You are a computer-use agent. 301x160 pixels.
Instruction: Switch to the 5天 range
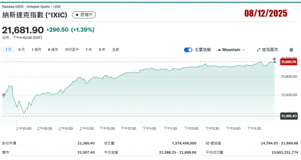coord(22,50)
